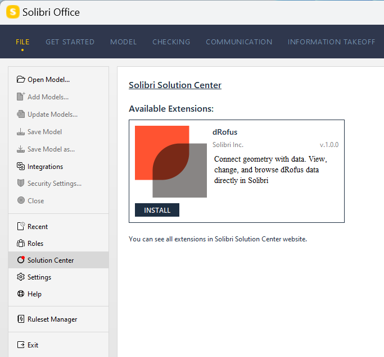Viewport: 384px width, 357px height.
Task: Click the dRofus extension logo thumbnail
Action: point(170,162)
